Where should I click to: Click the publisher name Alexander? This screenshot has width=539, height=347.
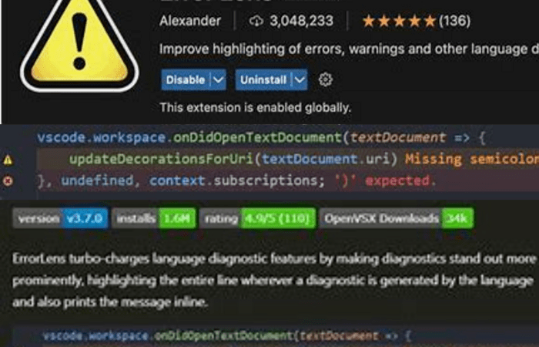click(x=190, y=21)
